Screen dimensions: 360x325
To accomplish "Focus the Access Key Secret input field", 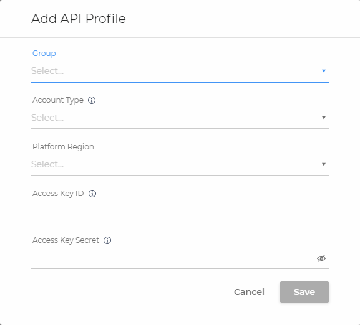I will tap(173, 258).
